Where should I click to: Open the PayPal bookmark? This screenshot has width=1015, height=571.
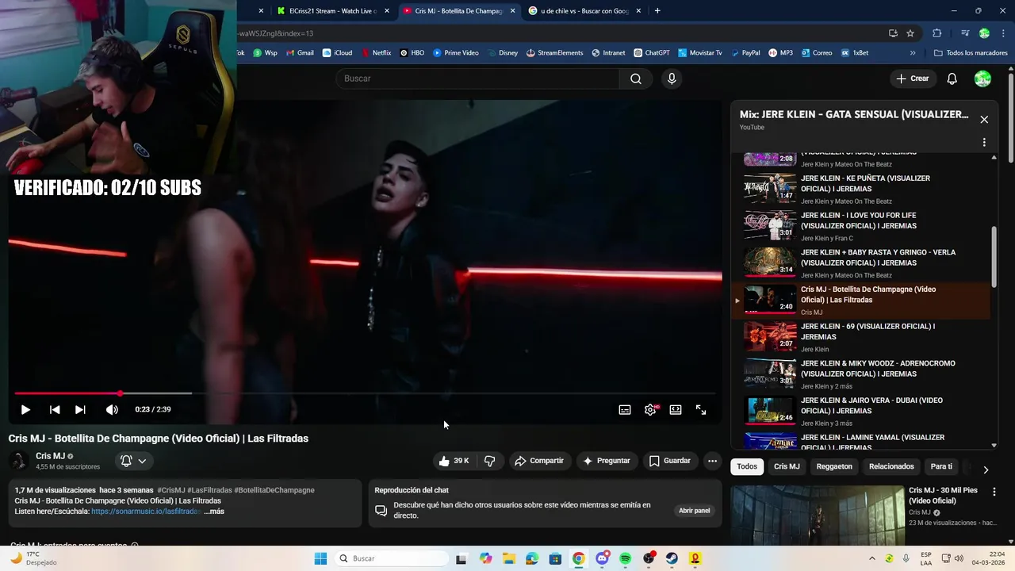tap(745, 53)
